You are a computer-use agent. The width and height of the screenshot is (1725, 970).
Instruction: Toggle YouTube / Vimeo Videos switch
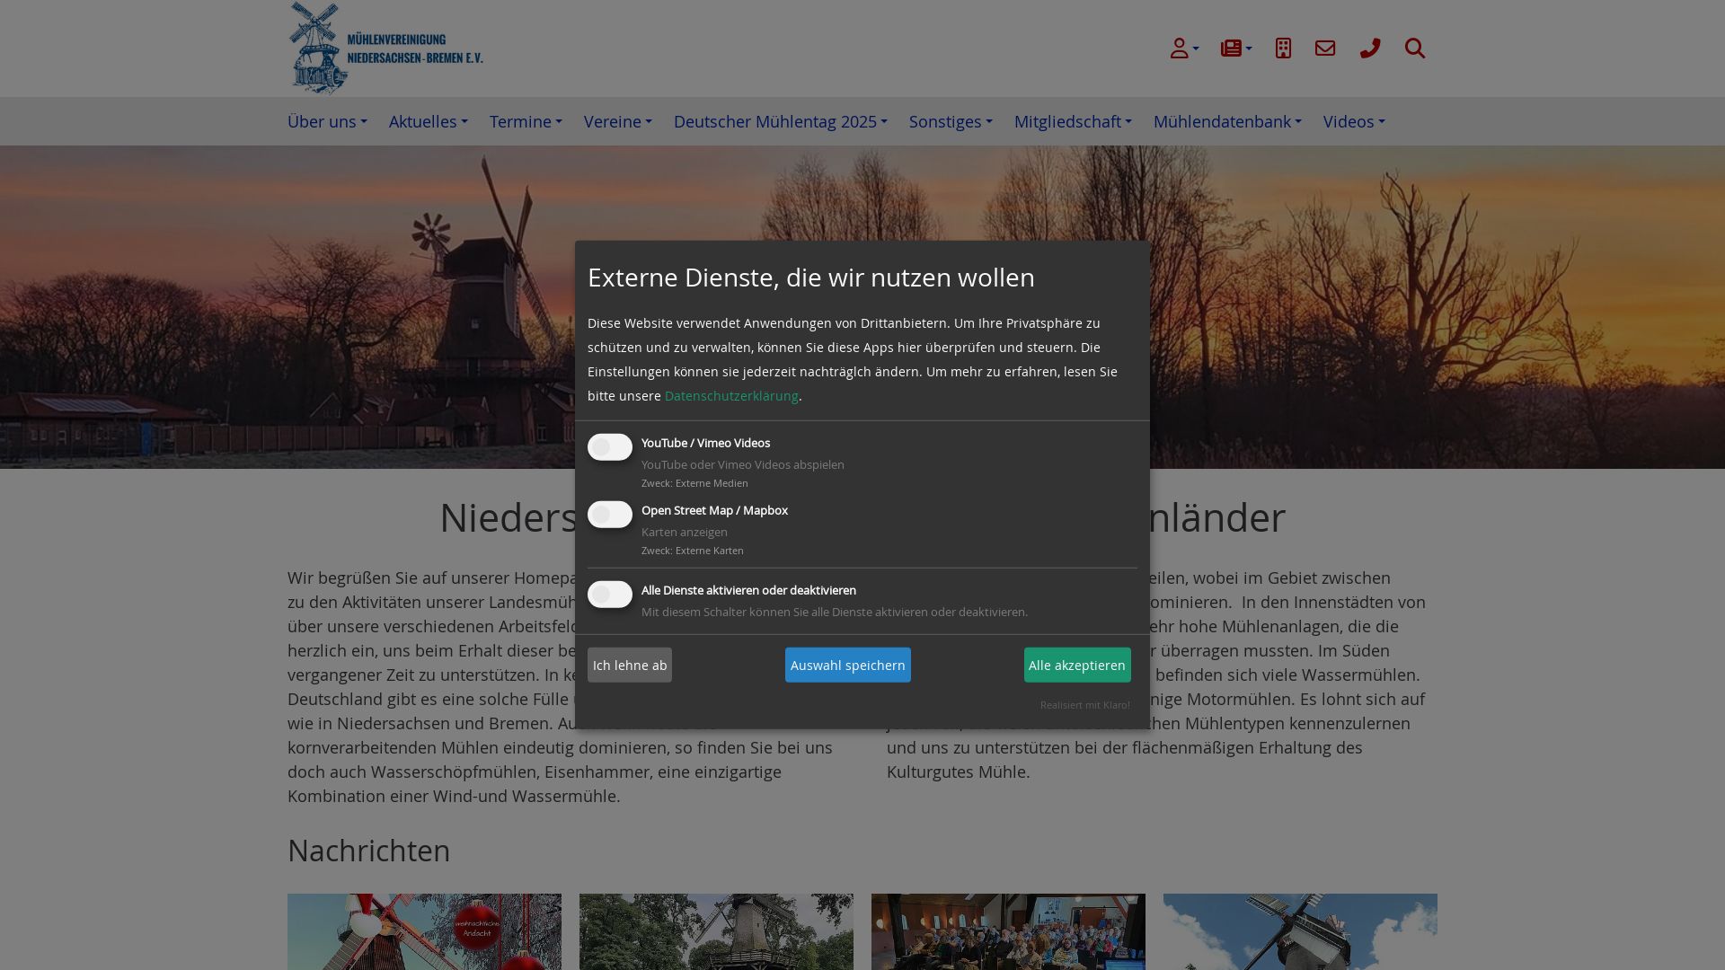[610, 447]
